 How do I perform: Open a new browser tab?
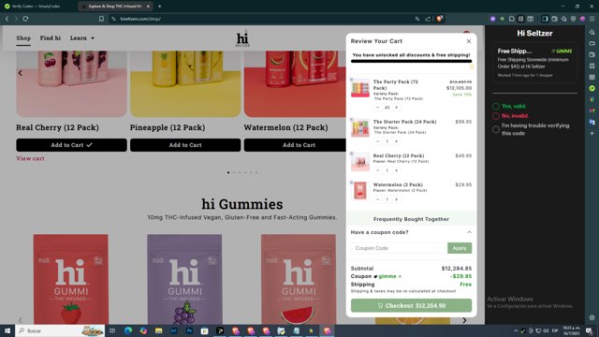(x=160, y=7)
